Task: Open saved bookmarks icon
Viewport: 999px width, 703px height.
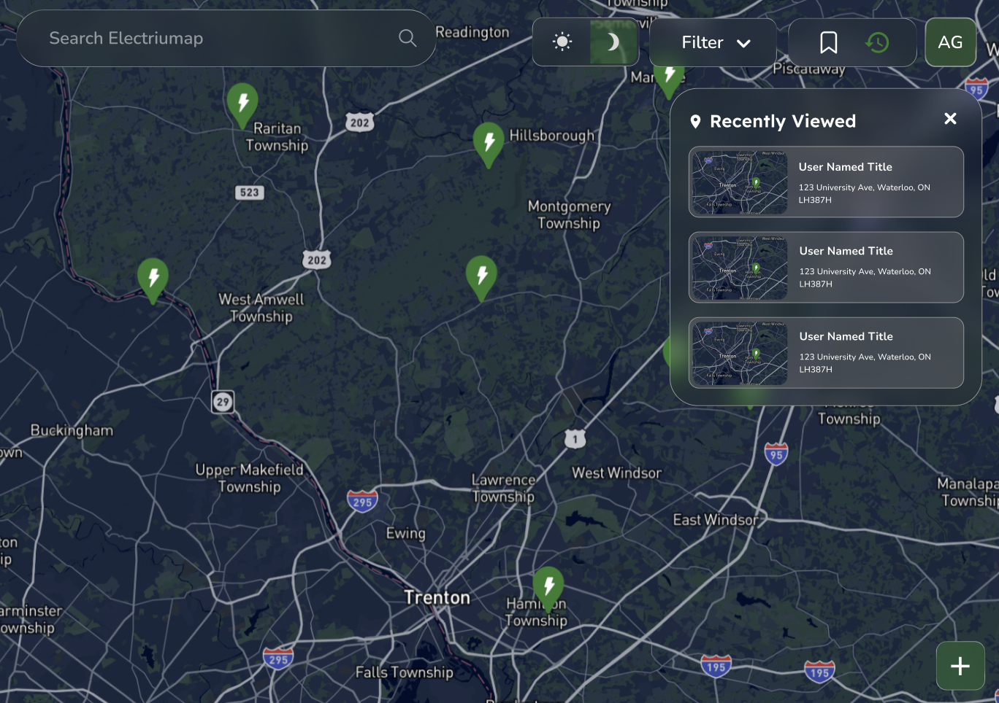Action: coord(828,42)
